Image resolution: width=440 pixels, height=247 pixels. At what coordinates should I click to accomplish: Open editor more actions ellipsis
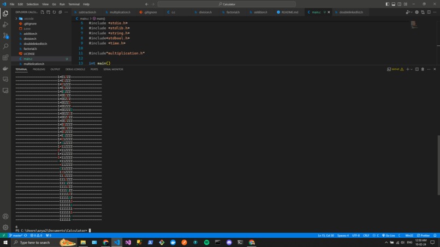(x=435, y=12)
